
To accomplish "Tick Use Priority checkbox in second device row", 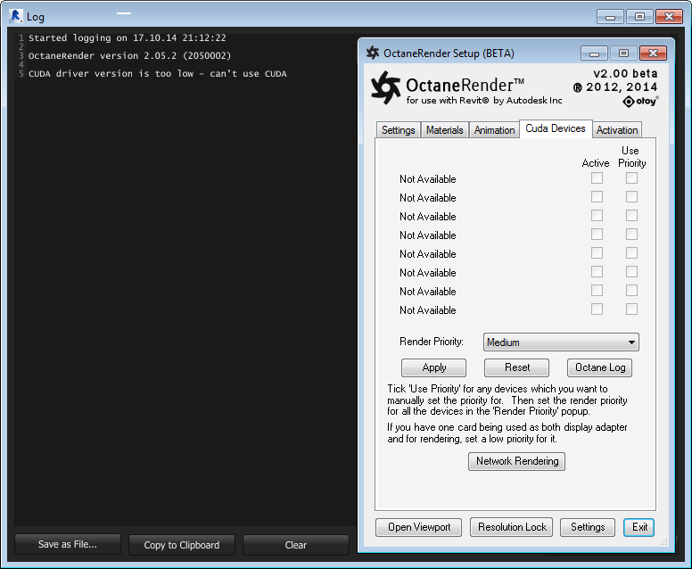I will click(x=631, y=196).
